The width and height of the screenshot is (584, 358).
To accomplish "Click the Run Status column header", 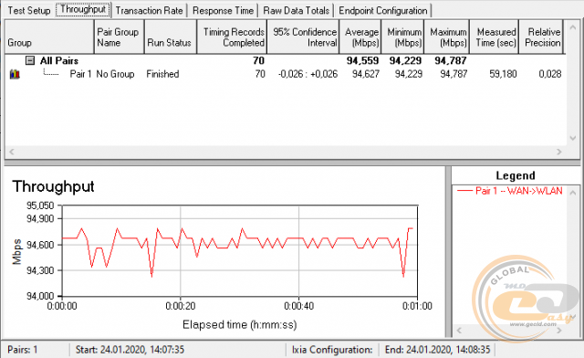I will point(171,37).
